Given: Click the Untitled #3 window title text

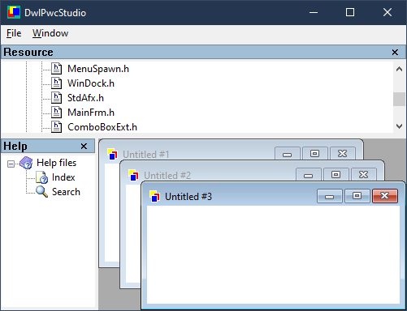Looking at the screenshot, I should tap(188, 197).
